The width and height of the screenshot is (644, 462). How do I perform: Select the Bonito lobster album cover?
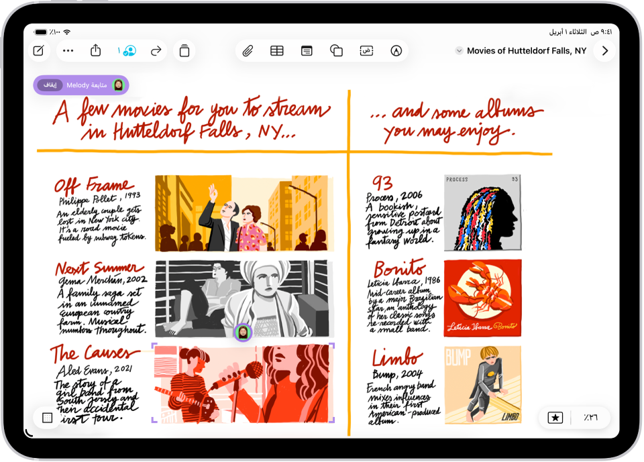coord(482,298)
